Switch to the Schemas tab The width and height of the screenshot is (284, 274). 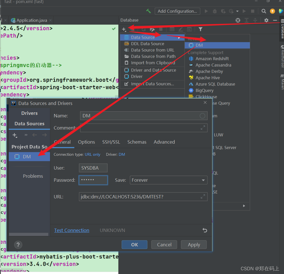click(137, 142)
